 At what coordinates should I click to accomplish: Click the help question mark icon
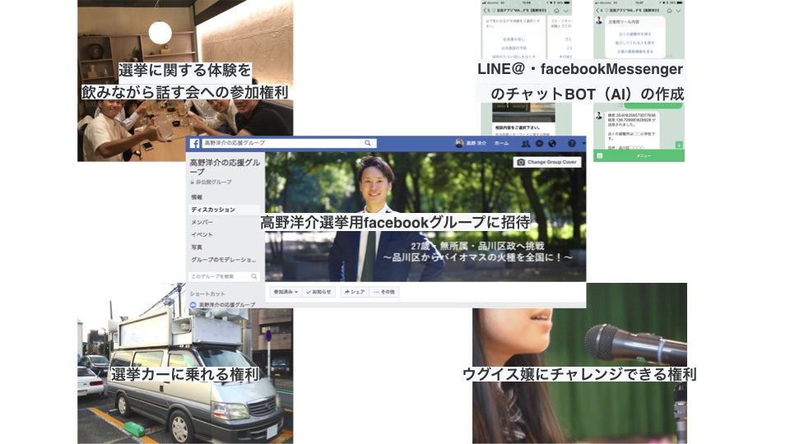[x=572, y=143]
